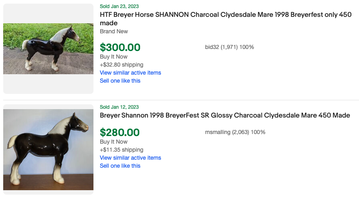The image size is (359, 197).
Task: Click the 'Brand New' condition text
Action: [114, 31]
